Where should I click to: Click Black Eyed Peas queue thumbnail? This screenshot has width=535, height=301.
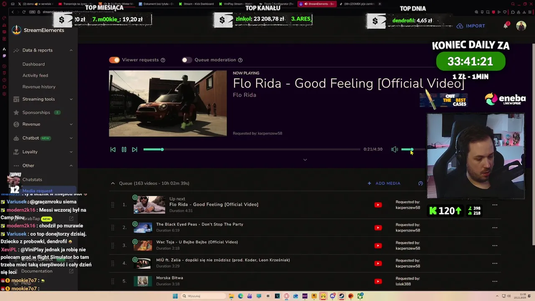pyautogui.click(x=143, y=227)
